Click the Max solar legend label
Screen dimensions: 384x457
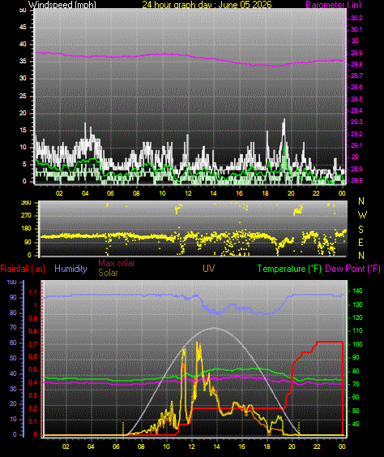(117, 263)
